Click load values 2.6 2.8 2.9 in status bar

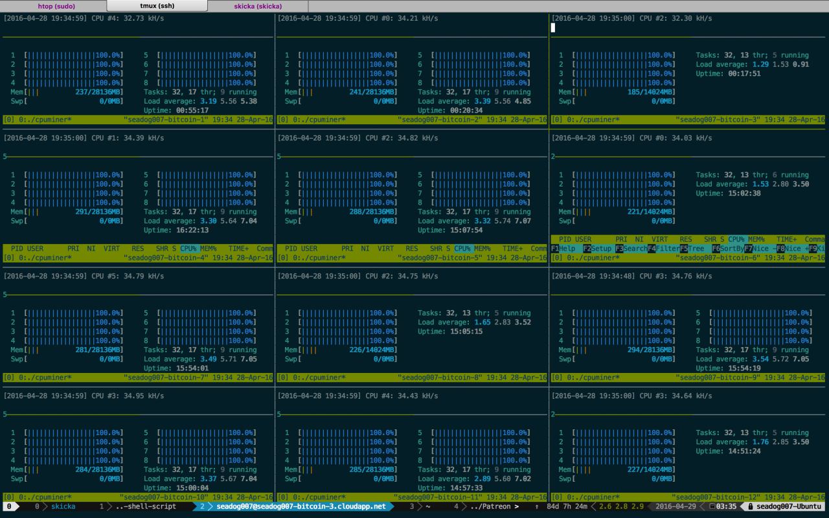coord(622,506)
